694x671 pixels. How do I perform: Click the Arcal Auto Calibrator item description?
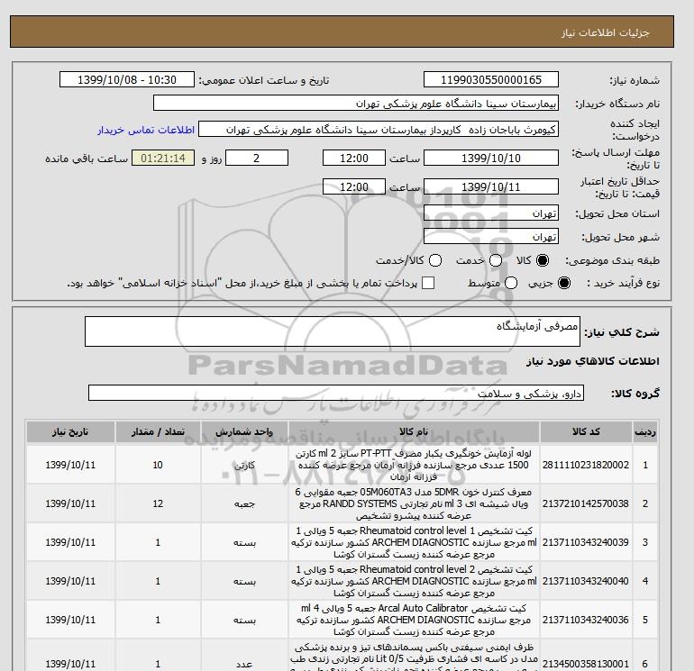click(414, 620)
